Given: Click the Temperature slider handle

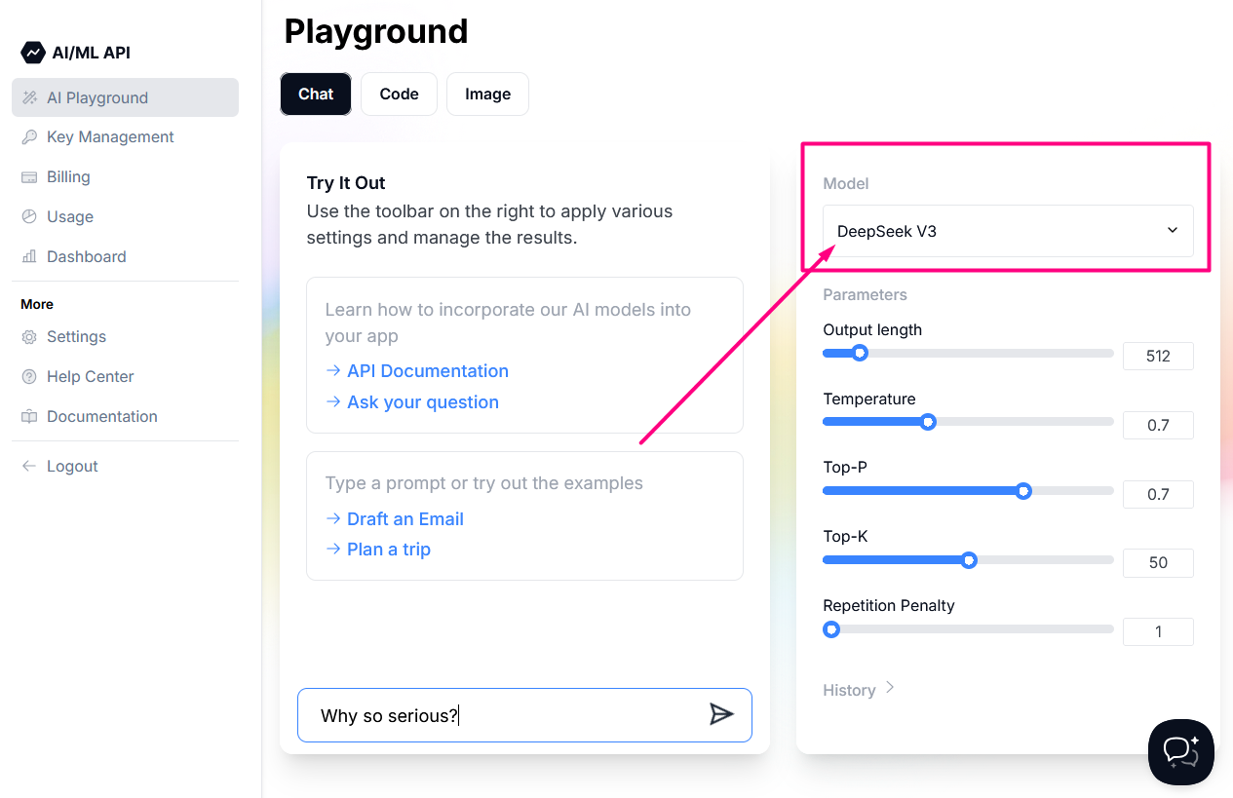Looking at the screenshot, I should (x=929, y=422).
